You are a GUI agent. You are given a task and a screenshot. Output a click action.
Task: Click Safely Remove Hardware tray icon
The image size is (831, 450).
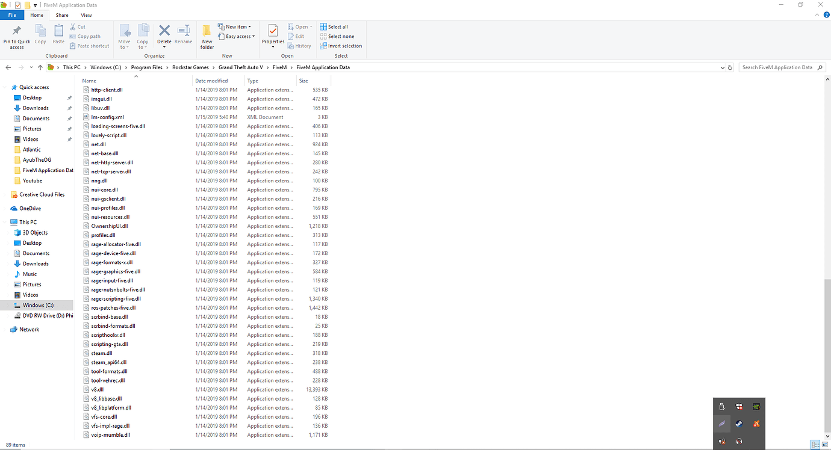click(x=722, y=406)
